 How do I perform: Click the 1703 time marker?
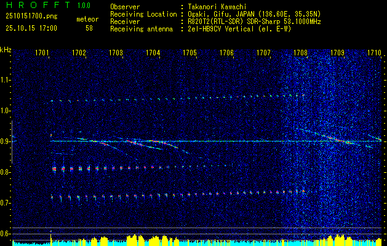coord(116,52)
